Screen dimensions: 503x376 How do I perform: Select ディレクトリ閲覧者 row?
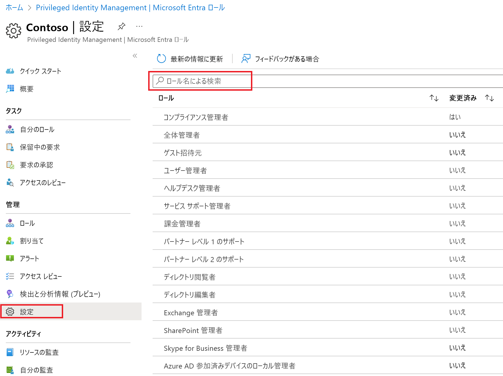click(328, 276)
